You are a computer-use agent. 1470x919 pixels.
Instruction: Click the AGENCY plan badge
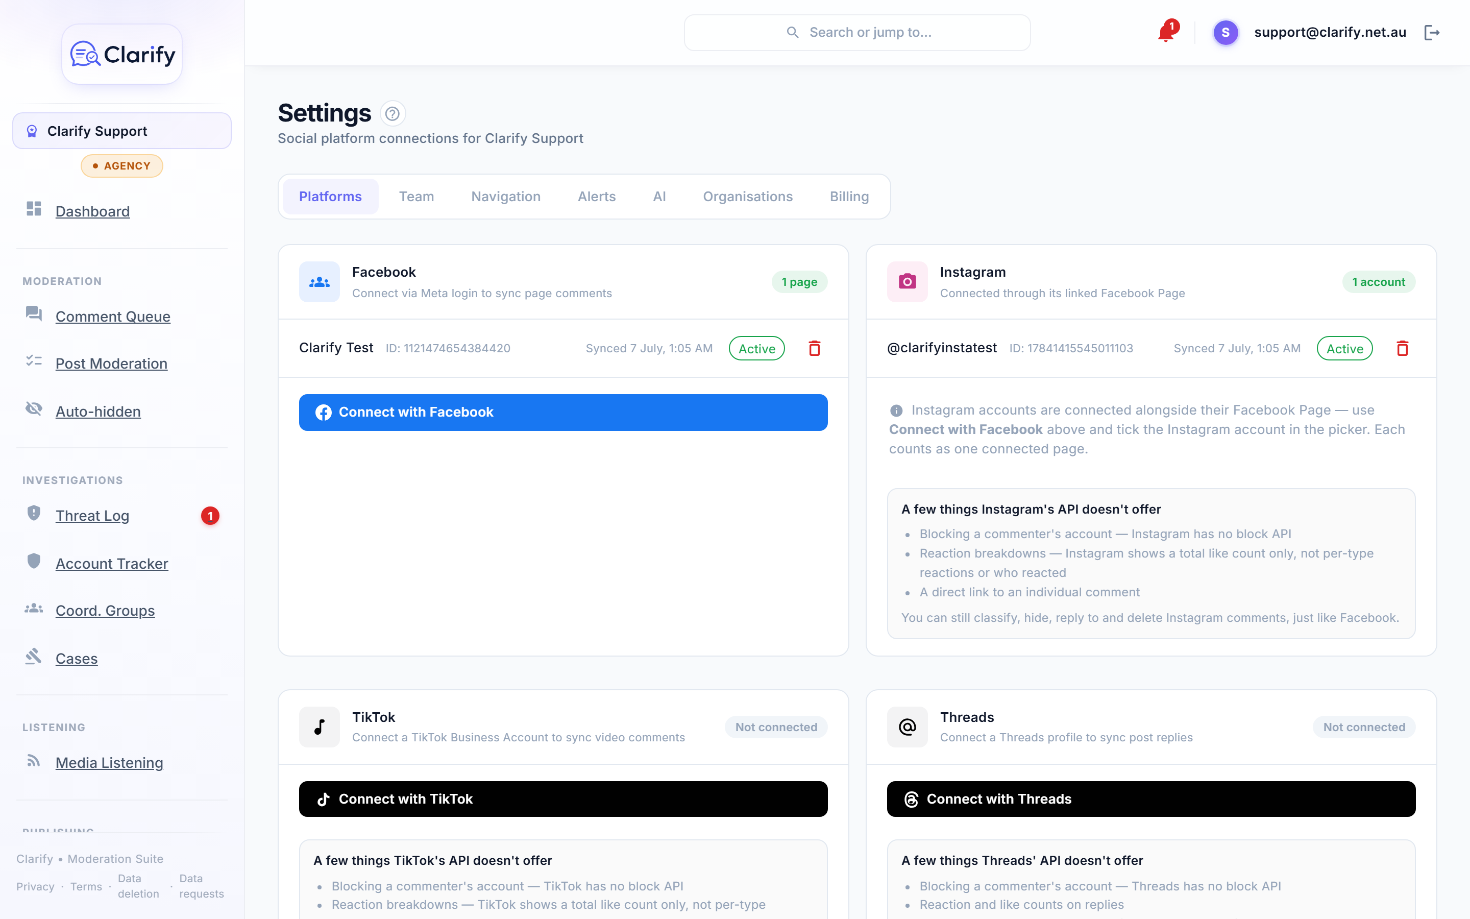[x=122, y=166]
